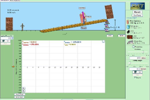Click the Reset button

pos(137,12)
